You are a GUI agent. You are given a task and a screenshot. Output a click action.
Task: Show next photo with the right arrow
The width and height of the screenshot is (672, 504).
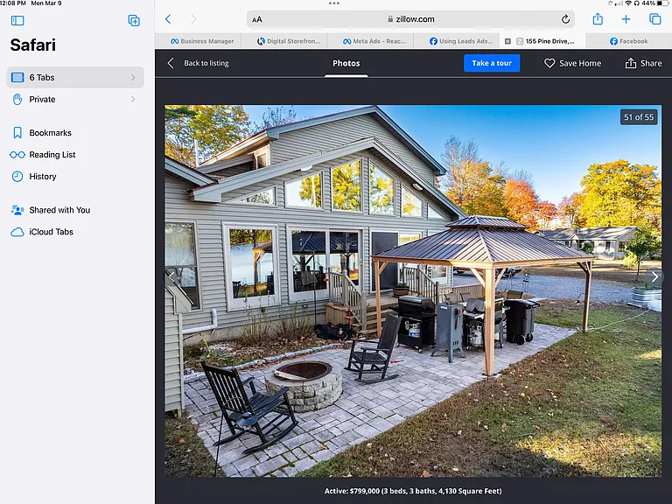point(654,276)
